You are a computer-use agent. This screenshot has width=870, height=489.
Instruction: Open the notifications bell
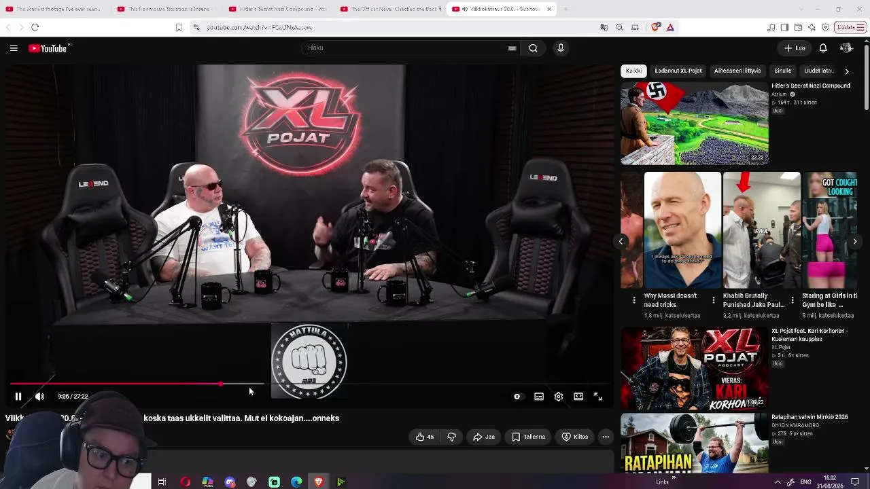823,48
